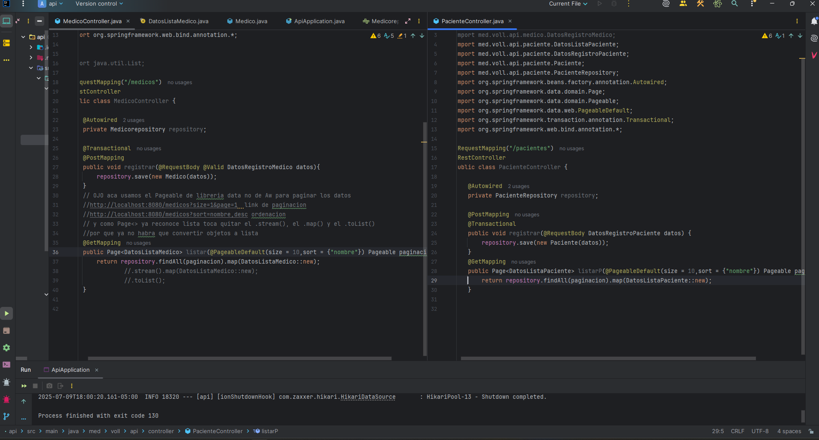Close the ApiApplication run tab
Viewport: 819px width, 440px height.
pyautogui.click(x=97, y=370)
